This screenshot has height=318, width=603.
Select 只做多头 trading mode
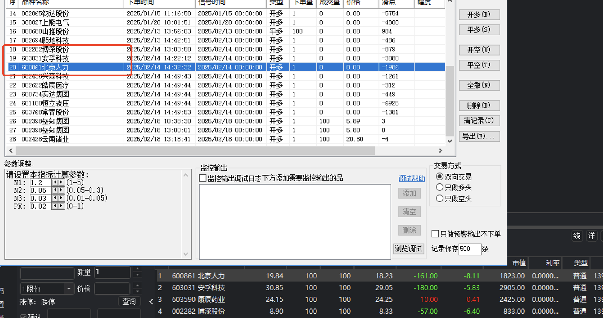439,187
